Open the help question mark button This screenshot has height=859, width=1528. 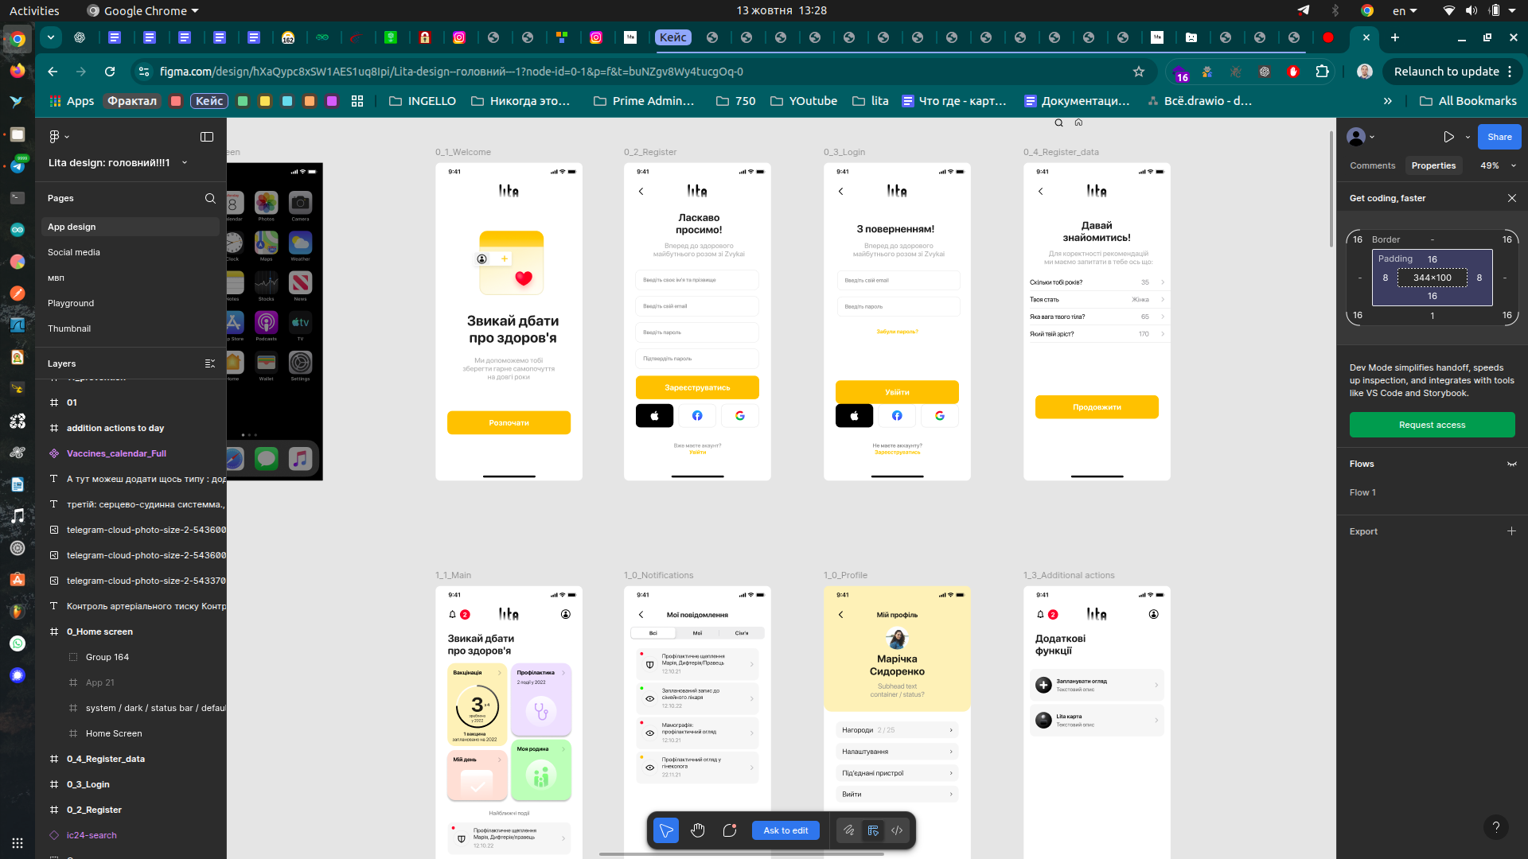click(x=1495, y=827)
